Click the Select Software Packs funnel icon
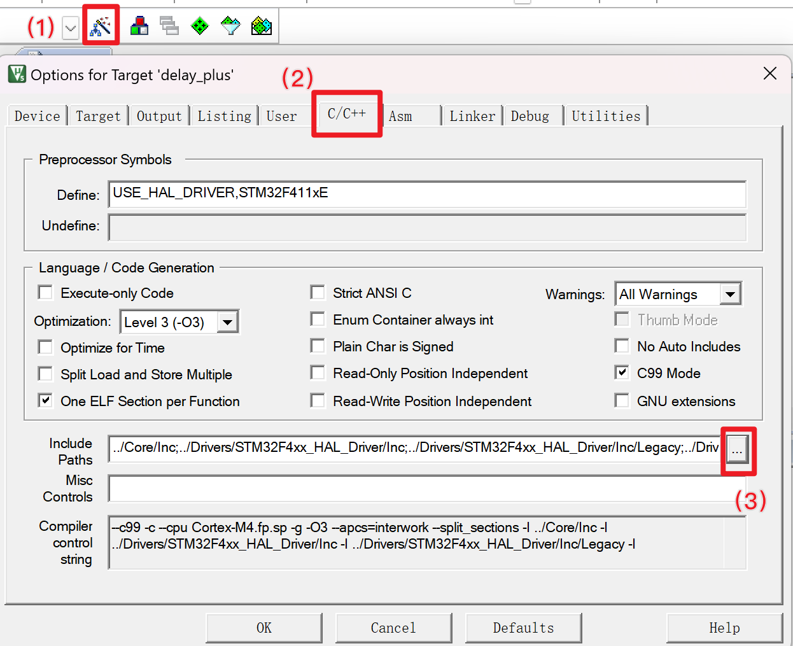The height and width of the screenshot is (646, 793). [x=230, y=26]
